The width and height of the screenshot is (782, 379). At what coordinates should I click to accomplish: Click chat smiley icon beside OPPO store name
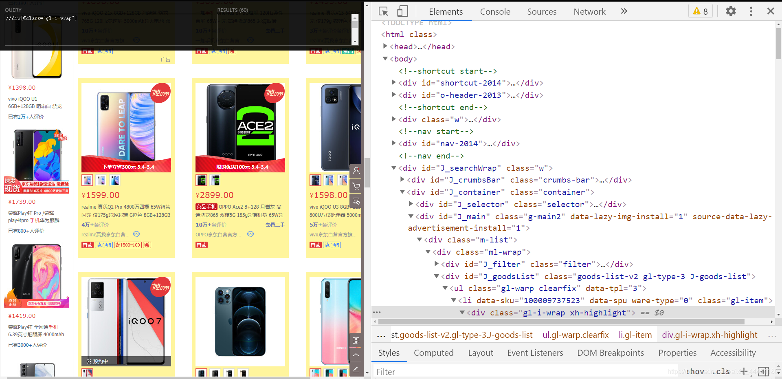tap(250, 234)
